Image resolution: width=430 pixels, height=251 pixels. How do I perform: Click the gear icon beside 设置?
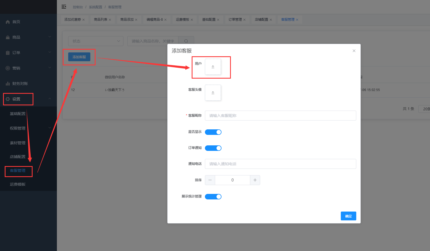click(8, 99)
